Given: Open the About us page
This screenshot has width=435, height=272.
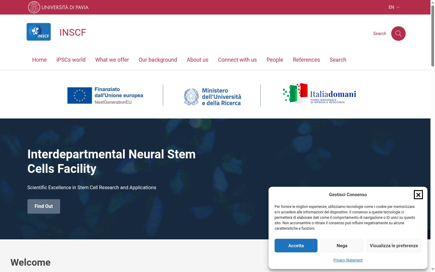Looking at the screenshot, I should pos(198,60).
